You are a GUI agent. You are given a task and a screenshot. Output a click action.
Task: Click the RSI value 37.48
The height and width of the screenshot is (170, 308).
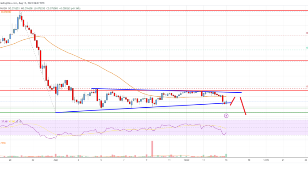4,121
